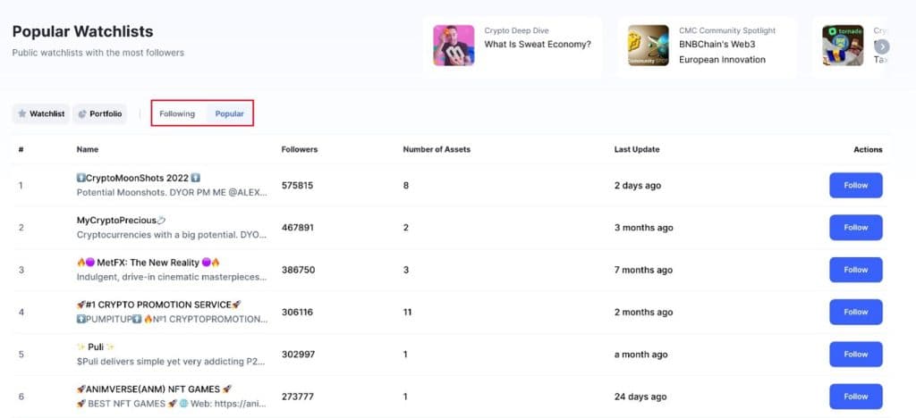The width and height of the screenshot is (916, 418).
Task: Click 'CMC Community Spotlight' category label
Action: [x=726, y=30]
